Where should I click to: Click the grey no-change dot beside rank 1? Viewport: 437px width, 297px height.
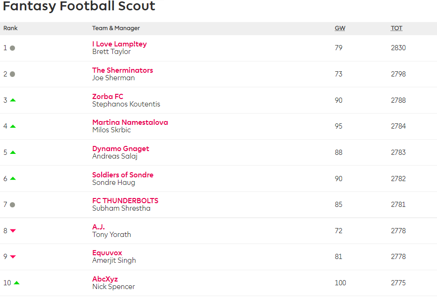[x=12, y=48]
